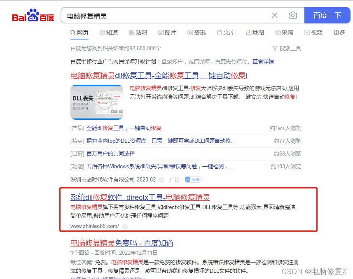Image resolution: width=353 pixels, height=279 pixels.
Task: Open the 视频 tab
Action: click(313, 33)
